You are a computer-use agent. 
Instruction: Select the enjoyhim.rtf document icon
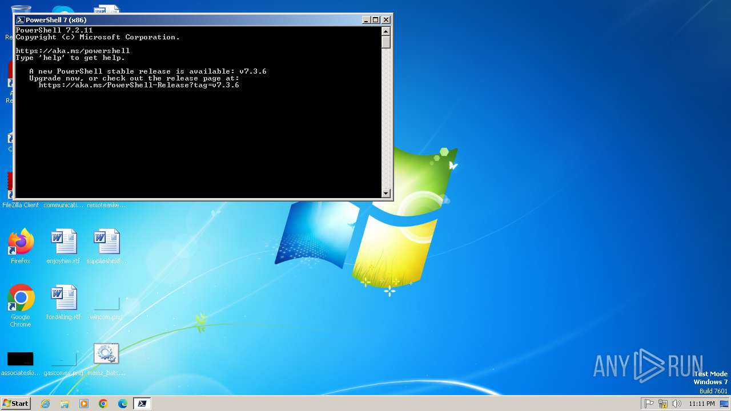(x=63, y=247)
